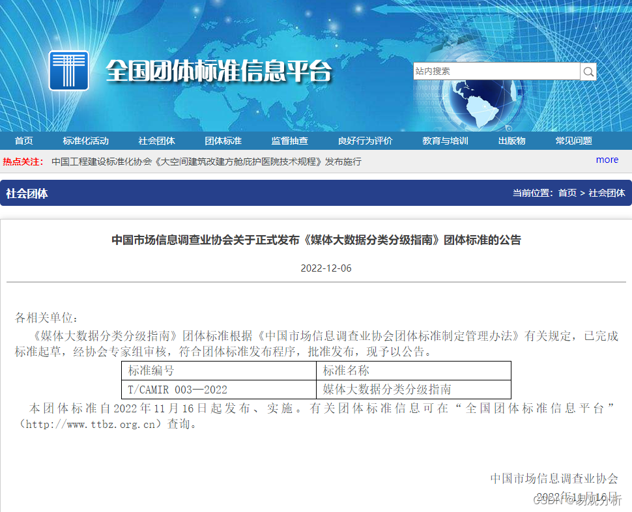Screen dimensions: 632x512
Task: Open the 监督抽查 menu item
Action: tap(290, 141)
